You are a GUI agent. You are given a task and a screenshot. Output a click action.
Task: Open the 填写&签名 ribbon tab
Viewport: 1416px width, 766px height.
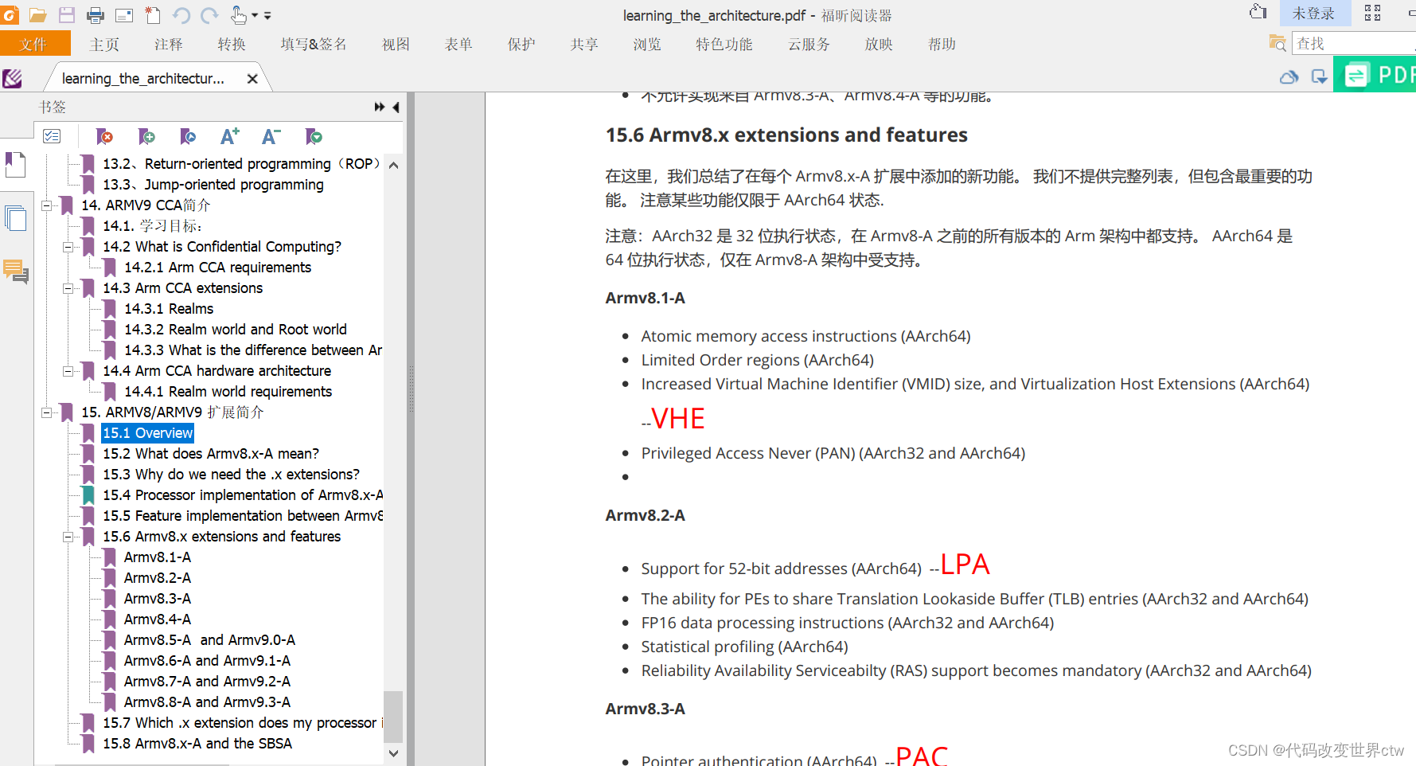314,44
